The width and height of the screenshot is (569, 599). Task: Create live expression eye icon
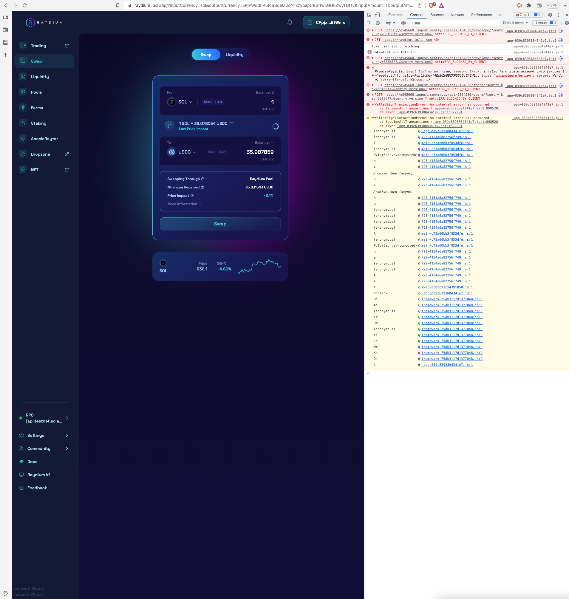(403, 23)
